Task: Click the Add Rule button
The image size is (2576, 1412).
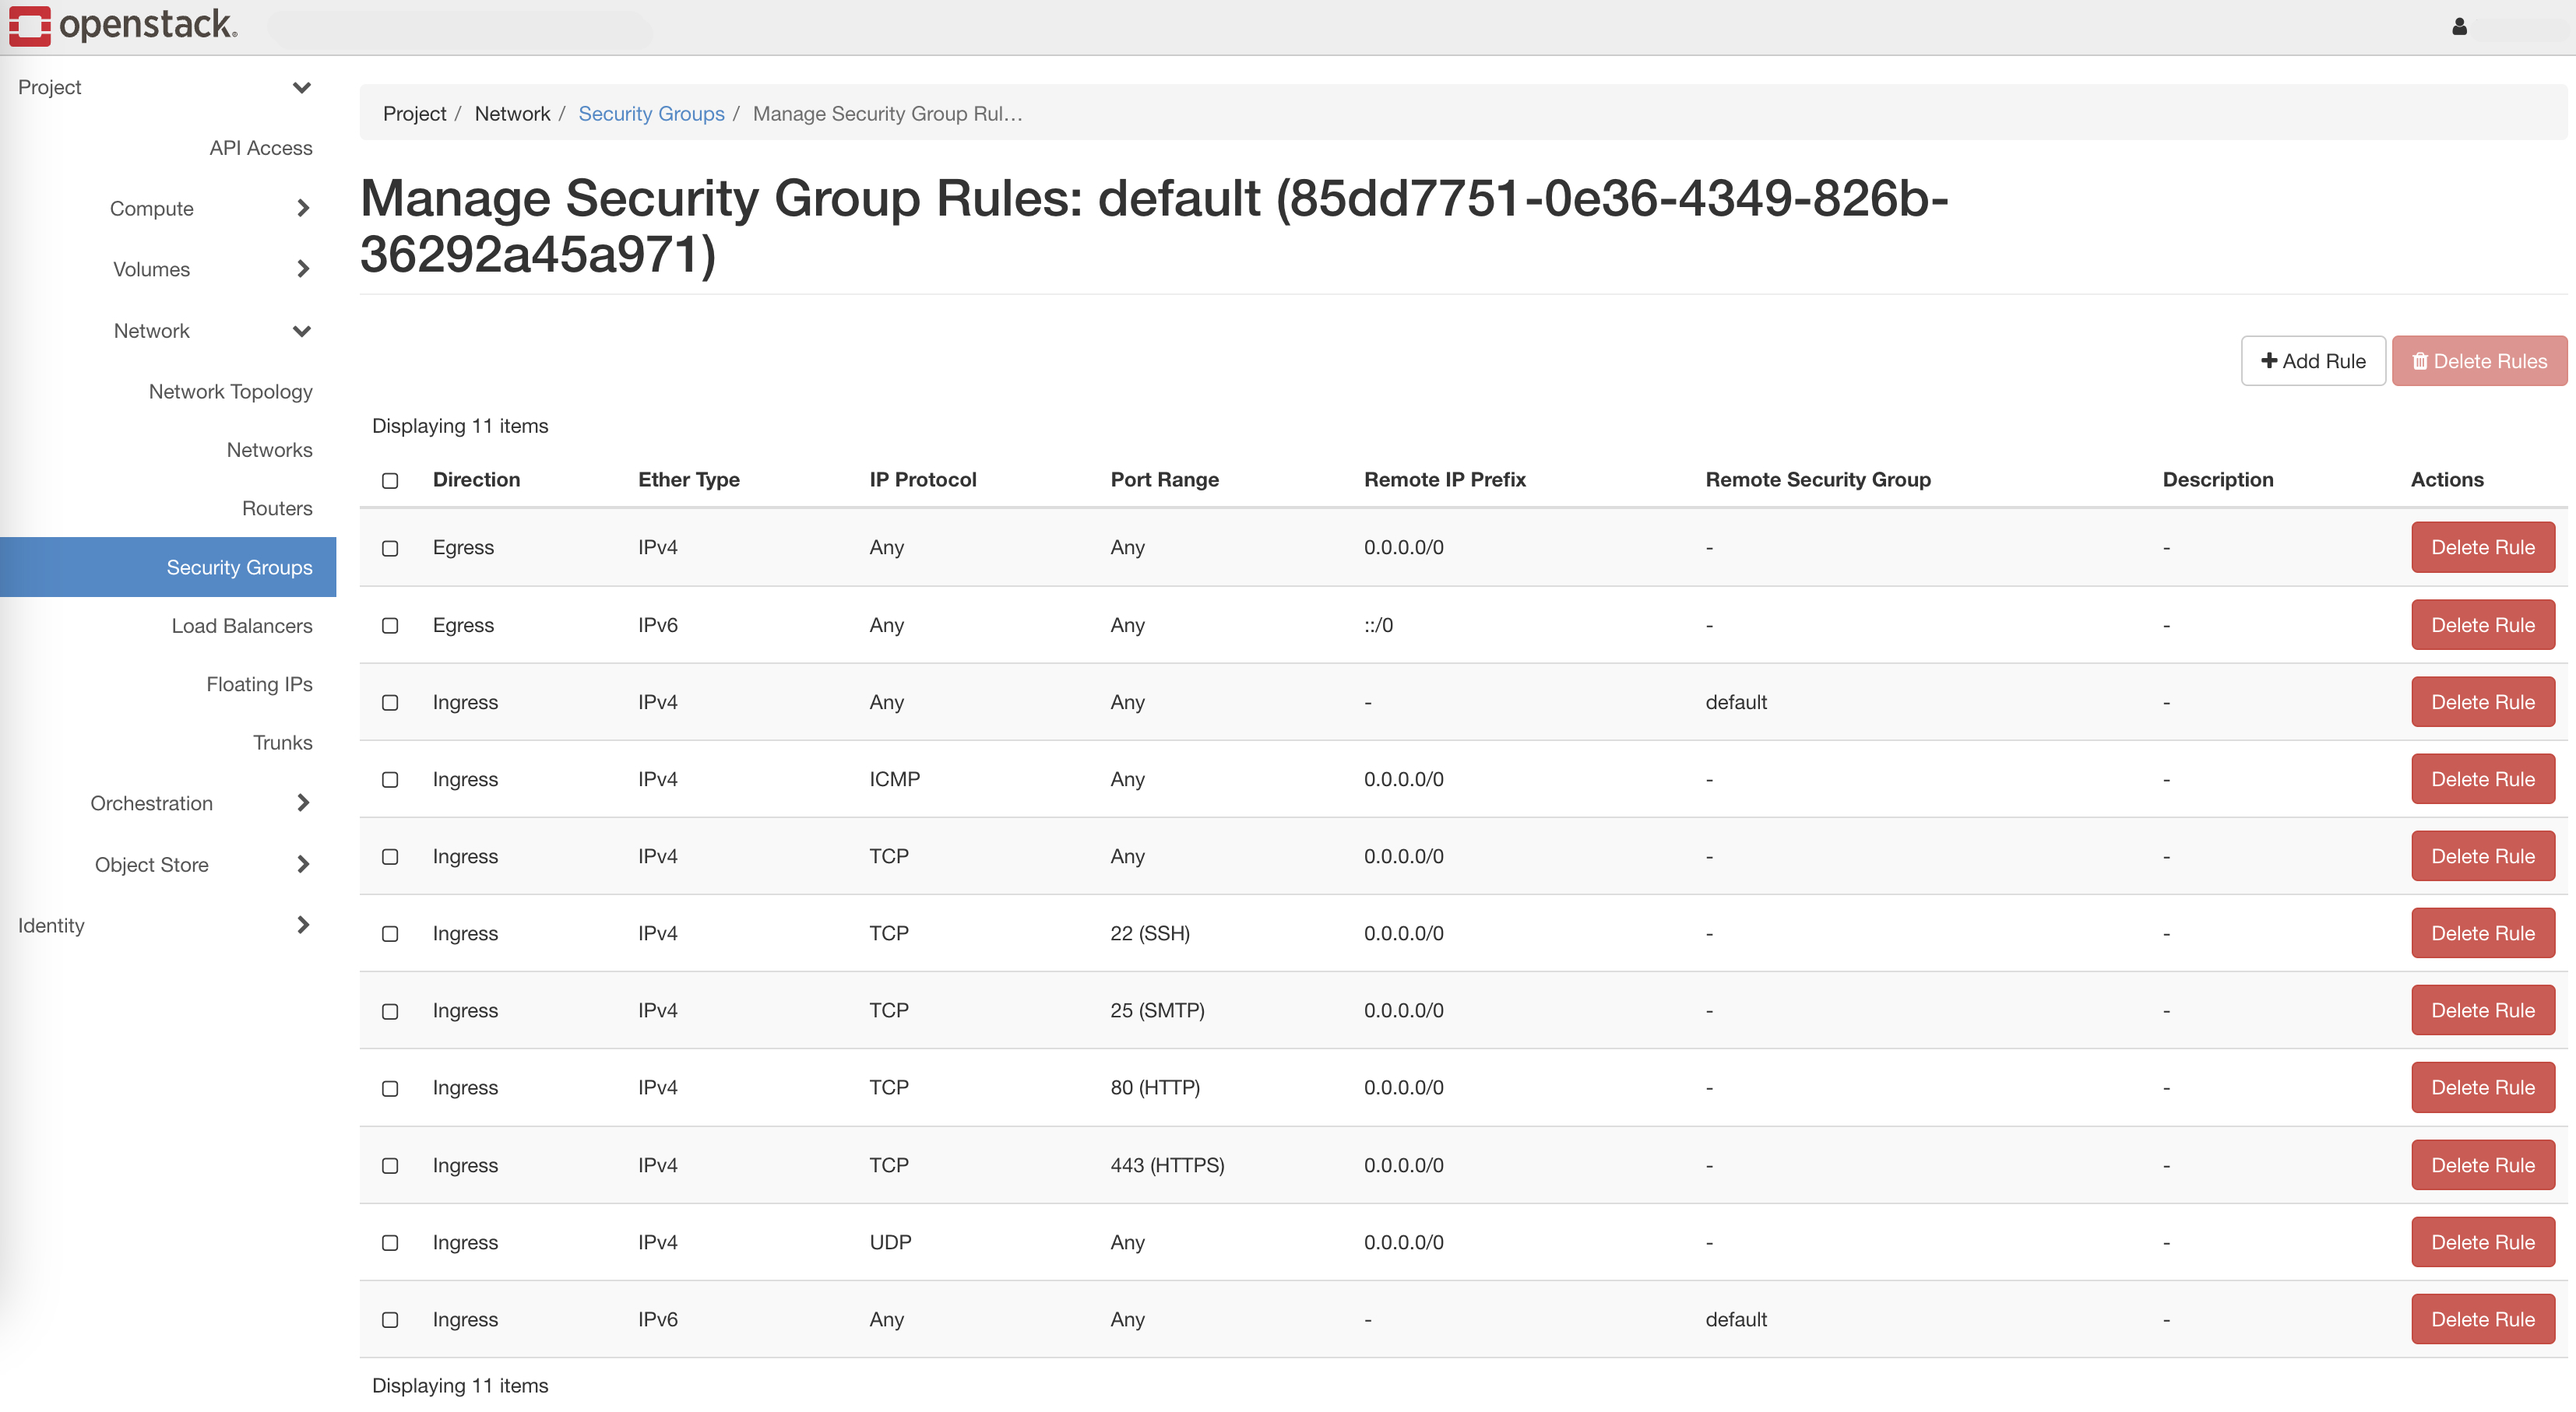Action: (2313, 360)
